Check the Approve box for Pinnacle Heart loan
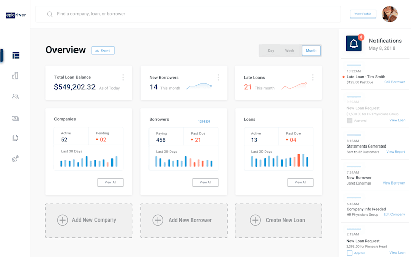Image resolution: width=411 pixels, height=257 pixels. 350,253
